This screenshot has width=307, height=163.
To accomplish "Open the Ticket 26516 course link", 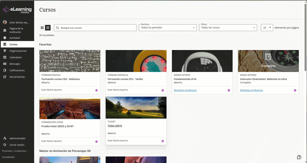I will (x=115, y=126).
